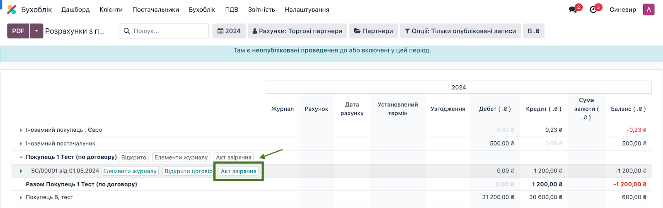Click the 2024 period header cell
The width and height of the screenshot is (663, 208).
pyautogui.click(x=459, y=87)
